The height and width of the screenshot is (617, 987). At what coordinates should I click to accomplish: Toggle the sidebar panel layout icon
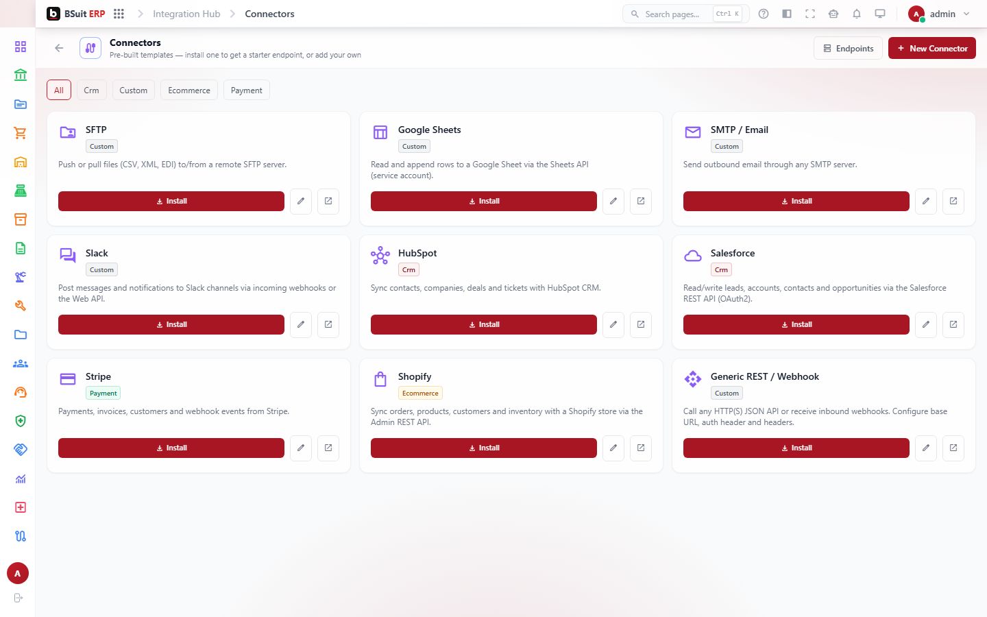click(x=787, y=14)
